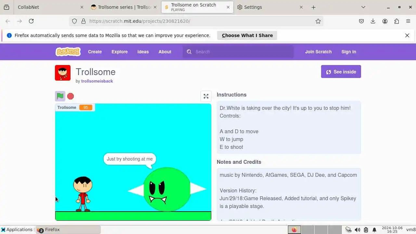
Task: Close the Trollsome on Scratch tab
Action: pos(228,7)
